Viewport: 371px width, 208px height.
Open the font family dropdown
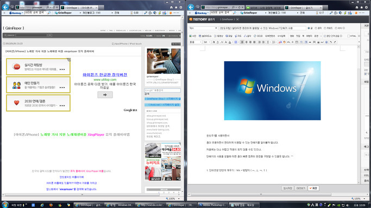pyautogui.click(x=195, y=42)
